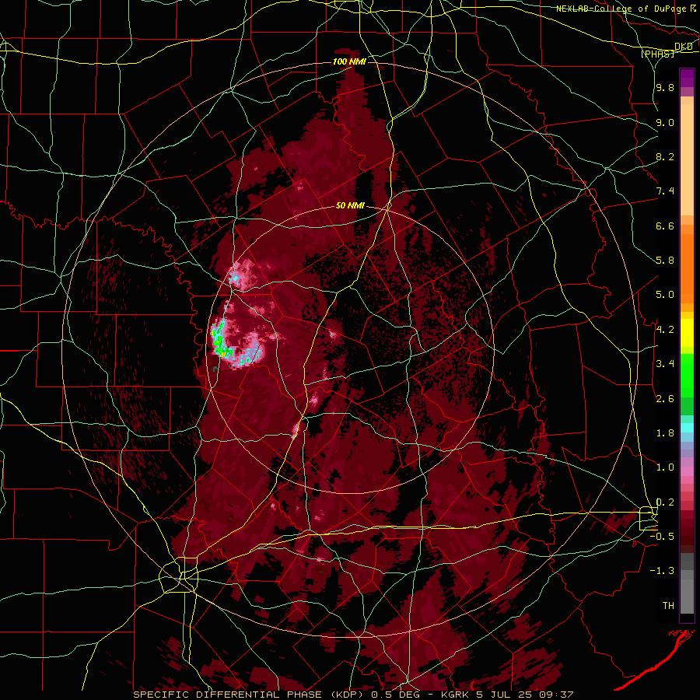Click the cyan segment of the color bar
Screen dimensions: 700x700
click(687, 428)
